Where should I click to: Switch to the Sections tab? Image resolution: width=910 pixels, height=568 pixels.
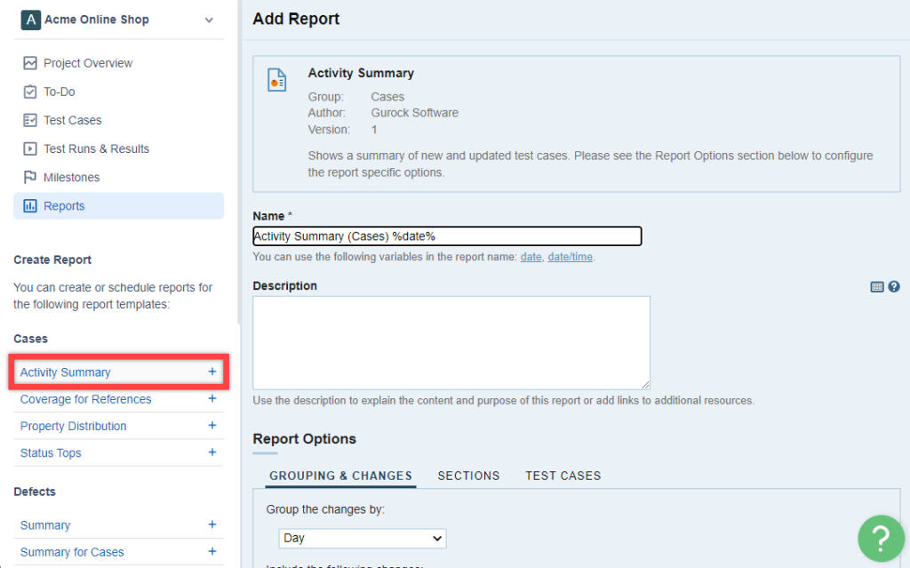(468, 476)
